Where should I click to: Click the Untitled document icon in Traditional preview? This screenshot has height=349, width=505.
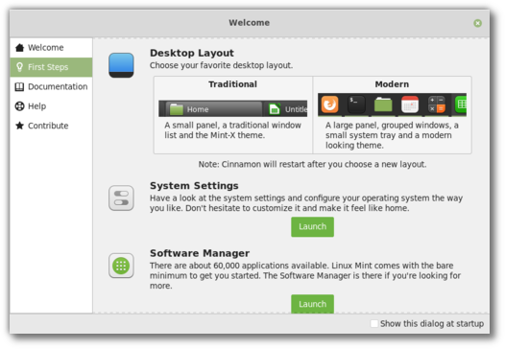click(x=275, y=109)
